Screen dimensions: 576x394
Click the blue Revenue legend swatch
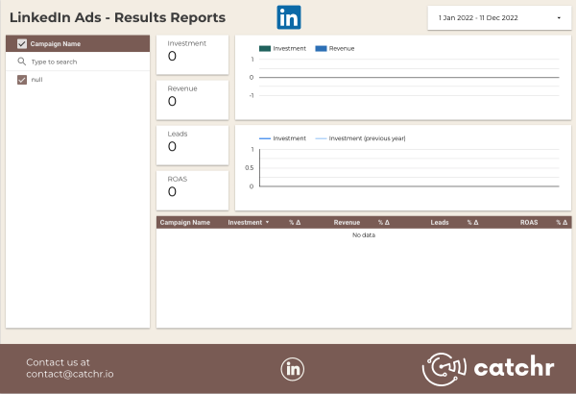click(321, 49)
